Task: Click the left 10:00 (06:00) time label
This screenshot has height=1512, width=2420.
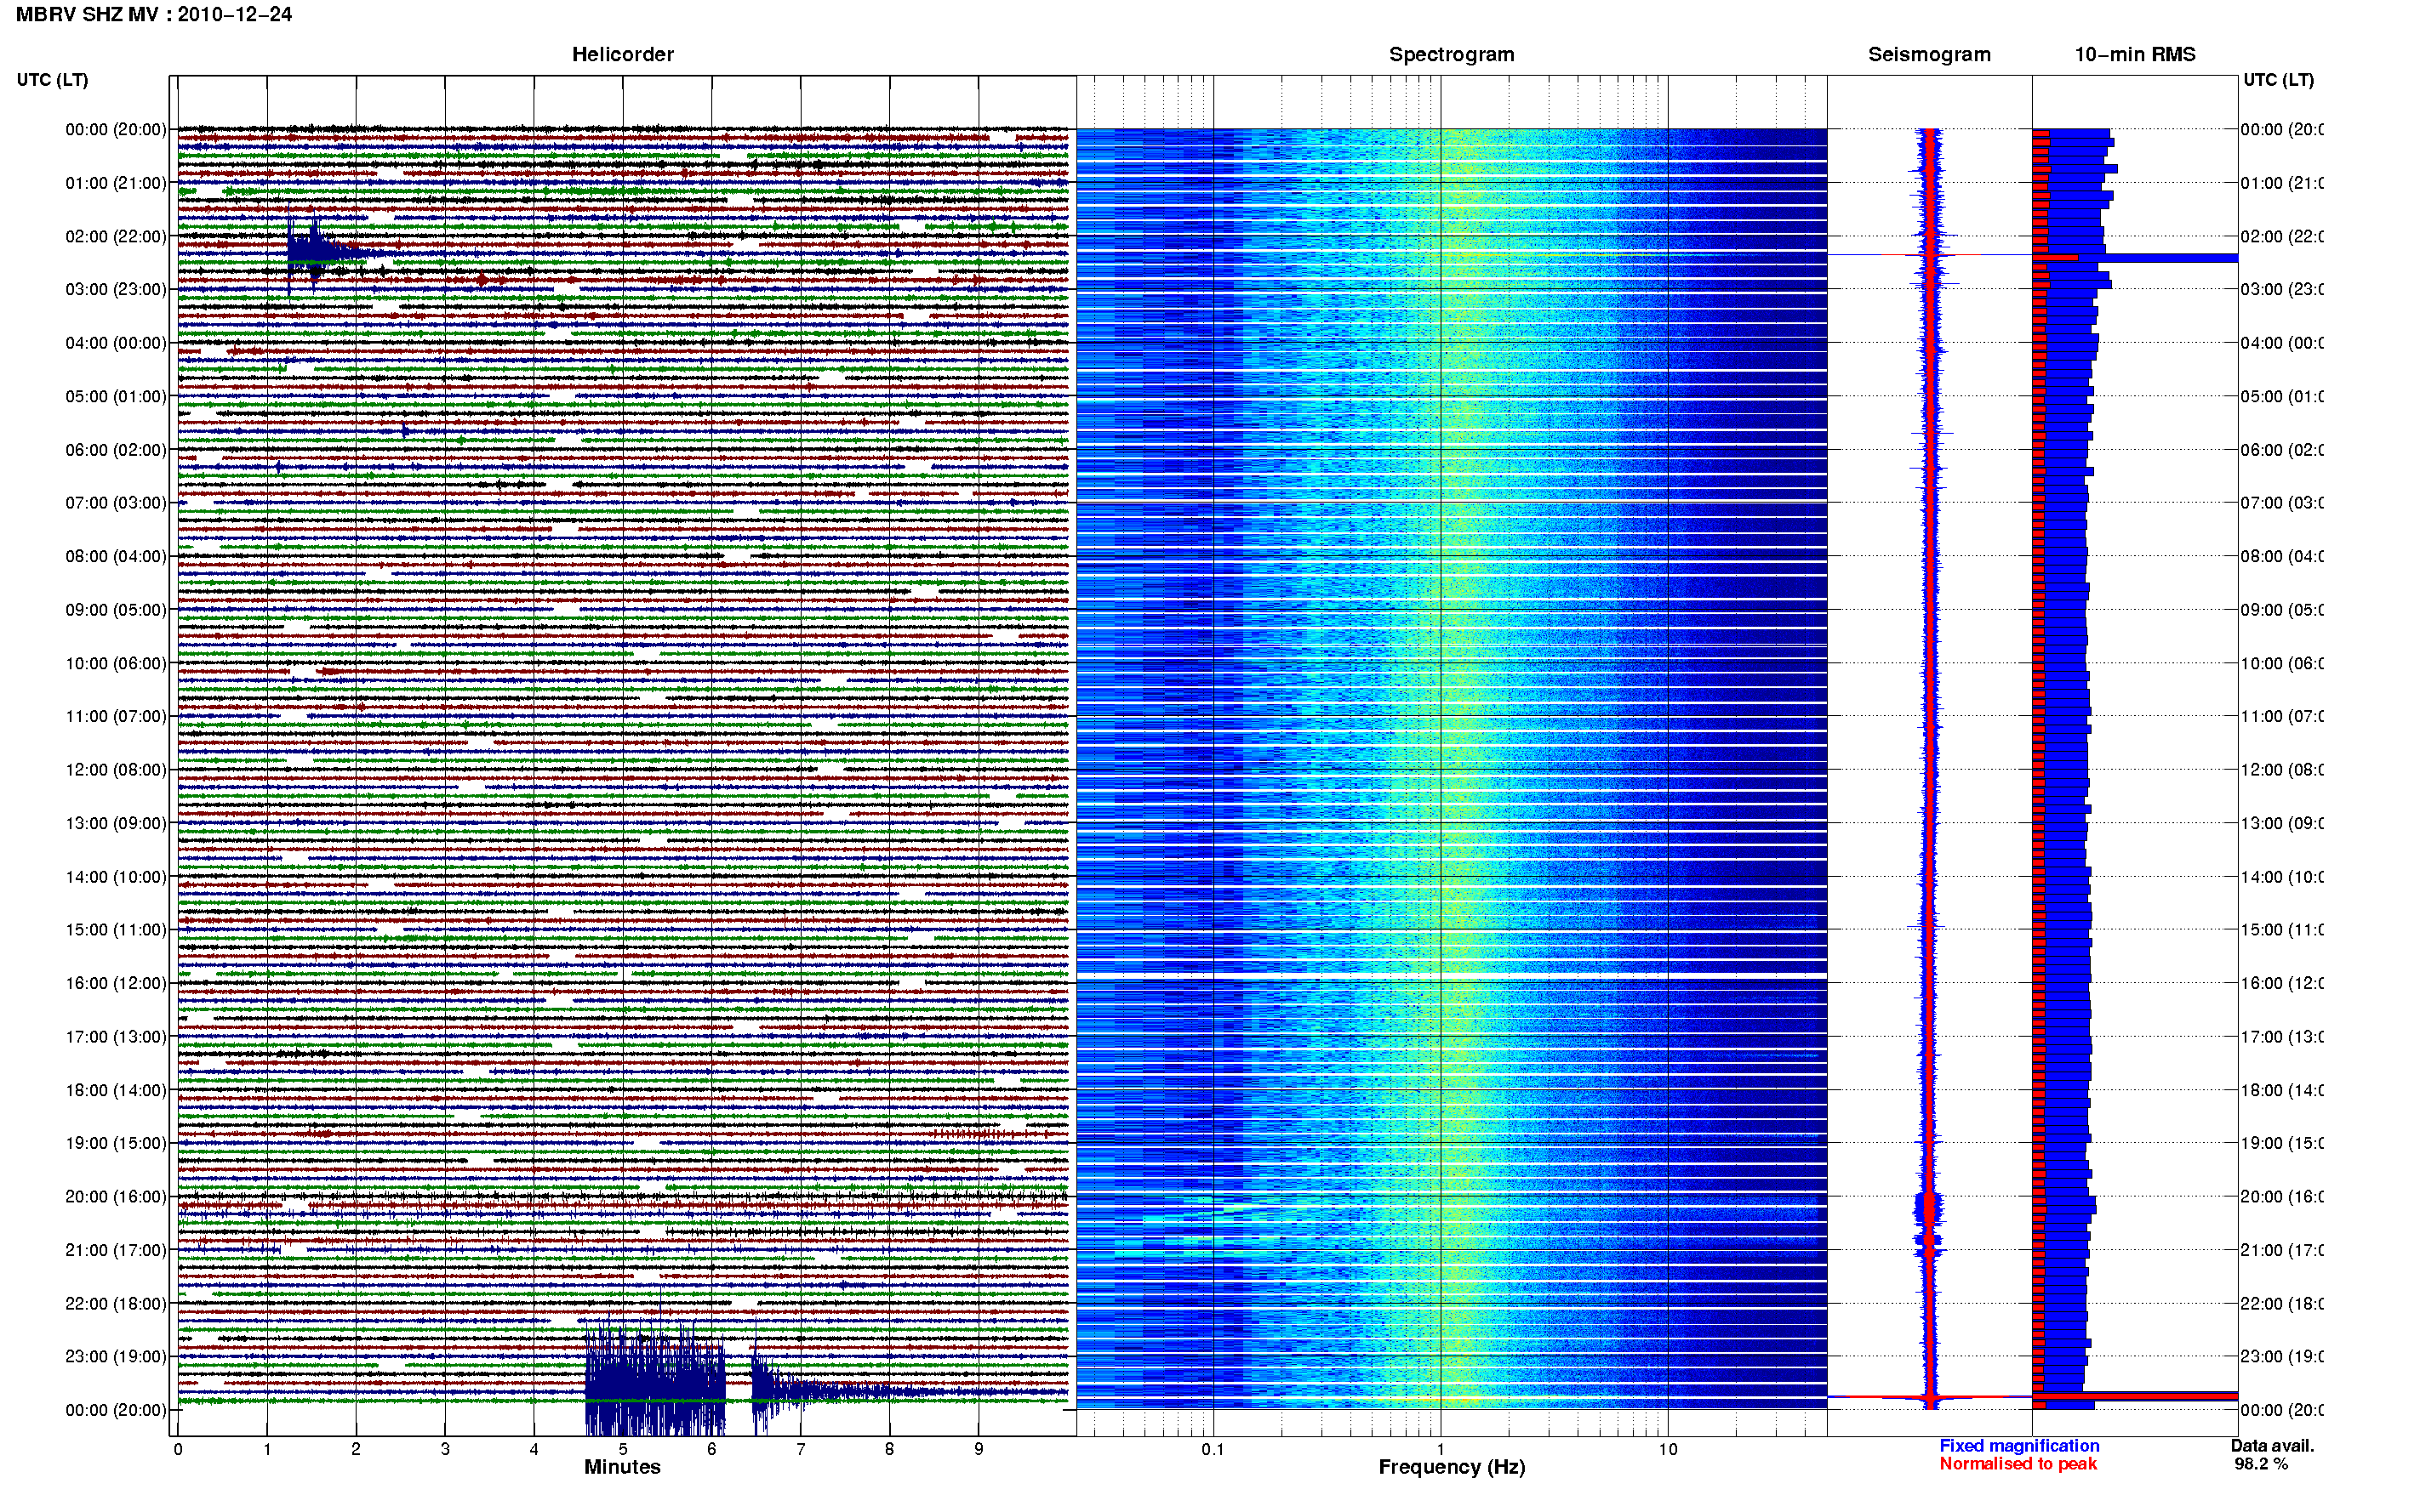Action: (x=116, y=663)
